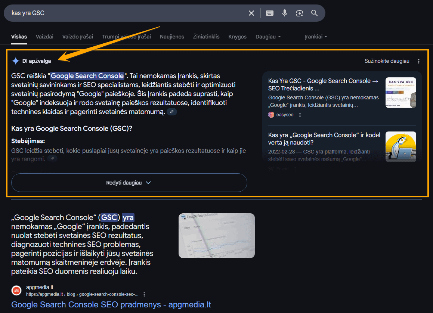This screenshot has height=313, width=433.
Task: Submit search with the magnifying glass icon
Action: [x=314, y=13]
